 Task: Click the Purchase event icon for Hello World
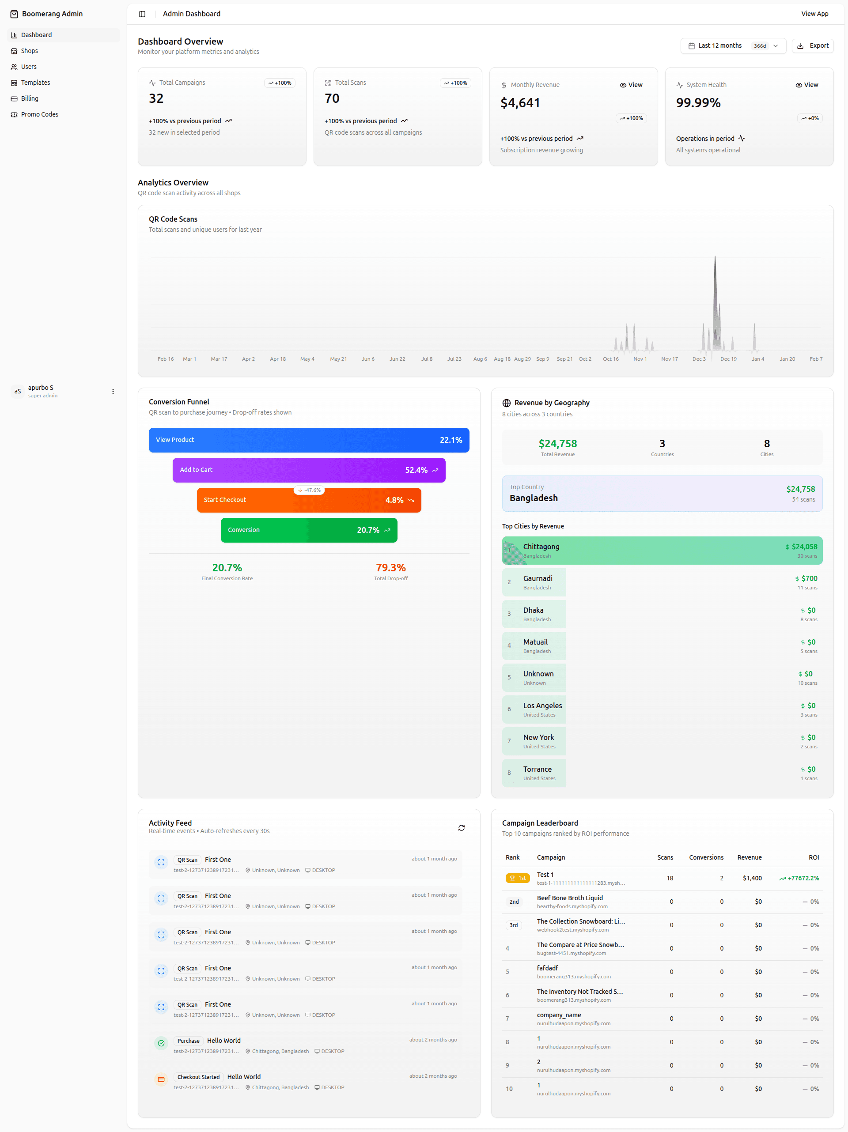161,1043
